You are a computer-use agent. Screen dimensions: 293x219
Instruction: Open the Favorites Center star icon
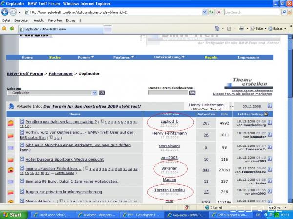pos(4,29)
